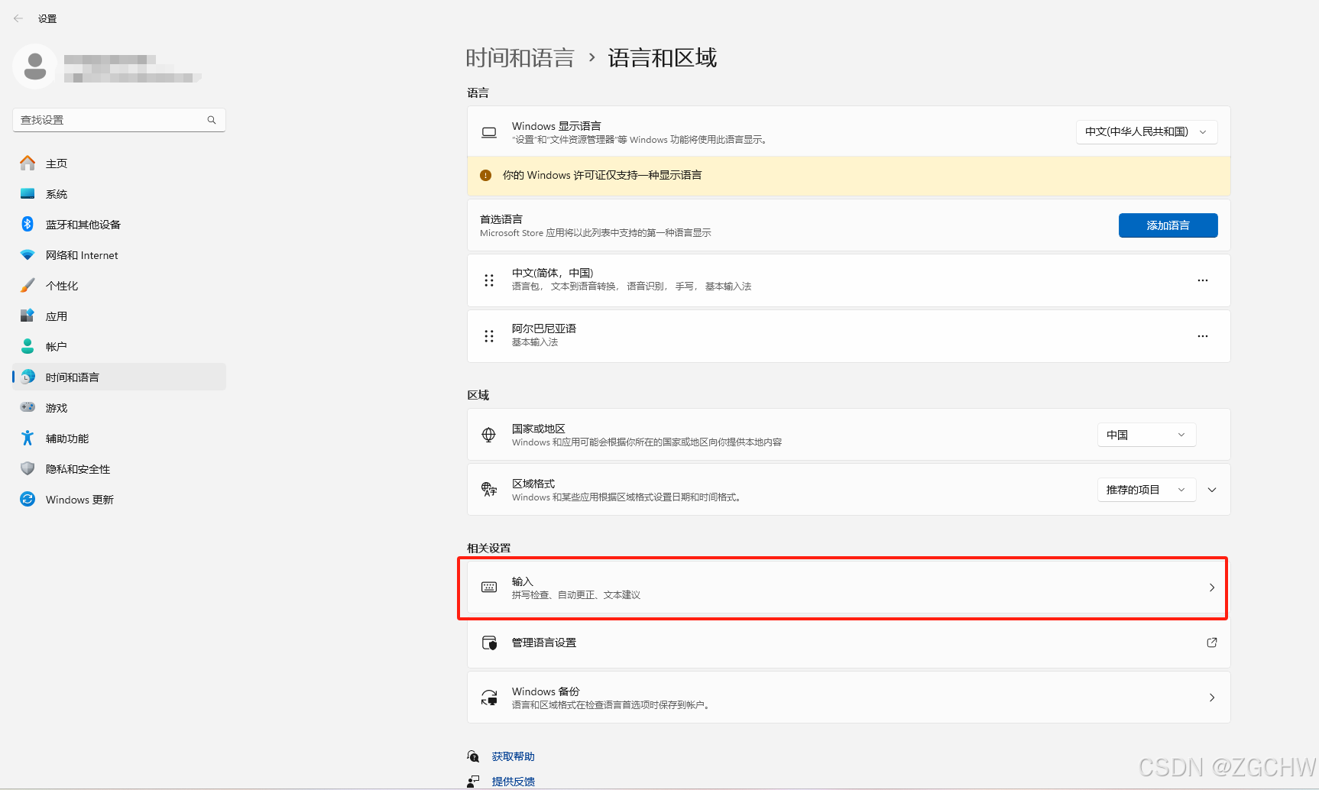Open more options for 中文(简体，中国)
Screen dimensions: 1319x790
pyautogui.click(x=1203, y=280)
